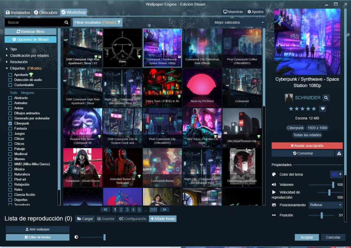
Task: Open Ajustes settings
Action: point(255,12)
